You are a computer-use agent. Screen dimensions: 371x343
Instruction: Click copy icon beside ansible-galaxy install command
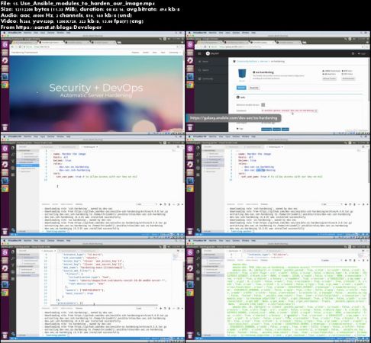pyautogui.click(x=316, y=111)
